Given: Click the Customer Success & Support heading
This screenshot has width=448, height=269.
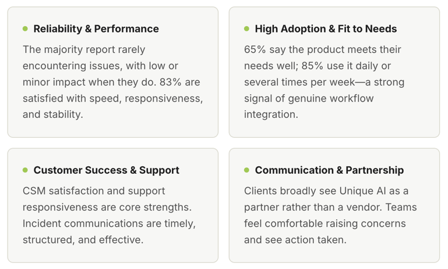Looking at the screenshot, I should pos(106,170).
